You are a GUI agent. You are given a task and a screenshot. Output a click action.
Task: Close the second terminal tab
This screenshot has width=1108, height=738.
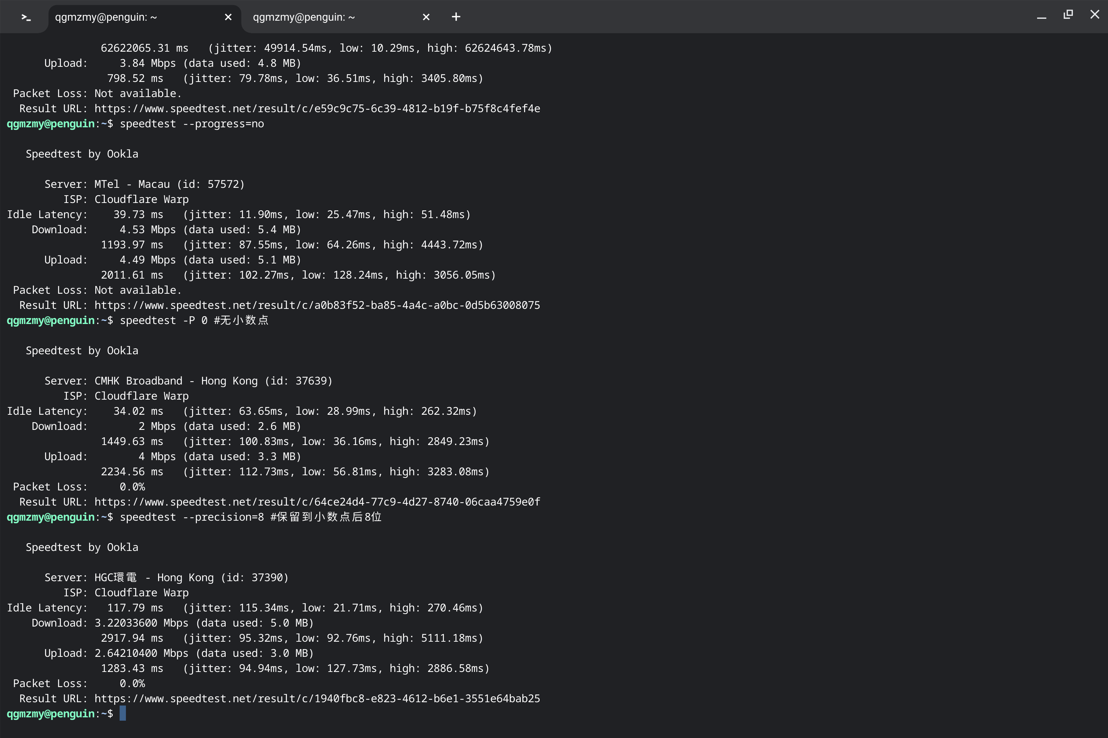tap(426, 17)
